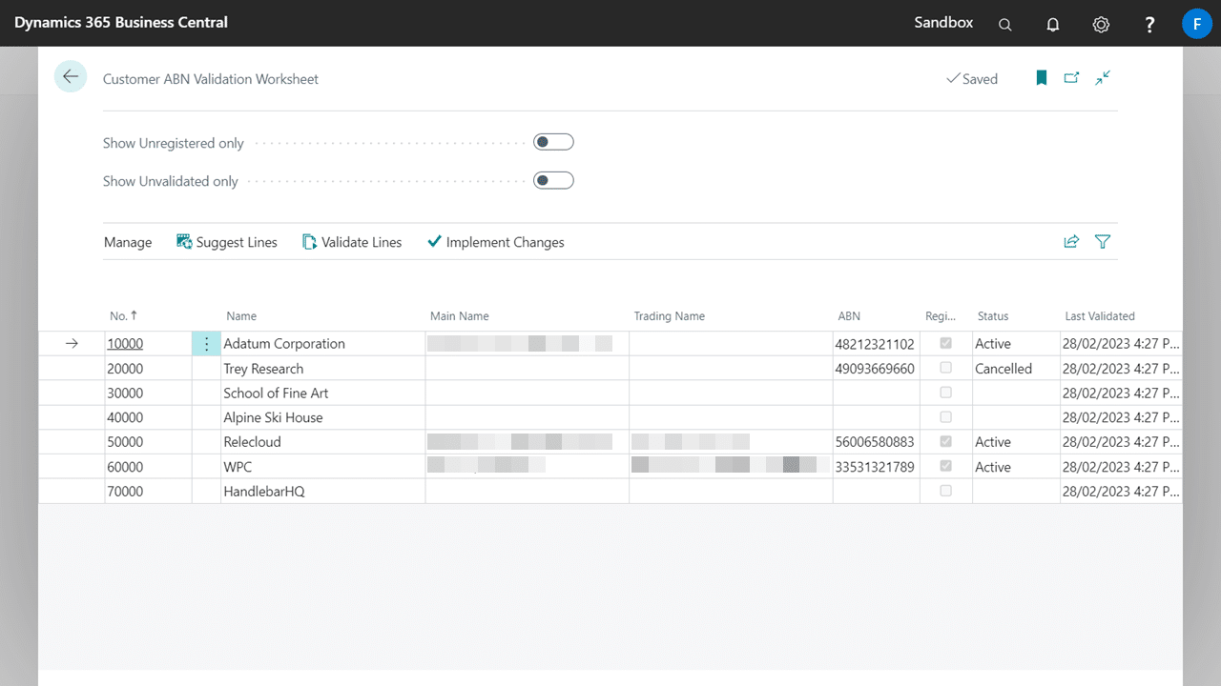Open customer number 10000 link

pyautogui.click(x=125, y=344)
